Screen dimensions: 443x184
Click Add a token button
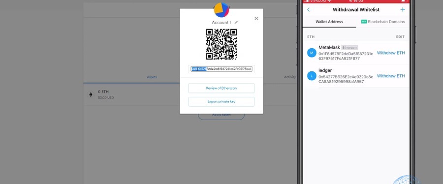221,115
